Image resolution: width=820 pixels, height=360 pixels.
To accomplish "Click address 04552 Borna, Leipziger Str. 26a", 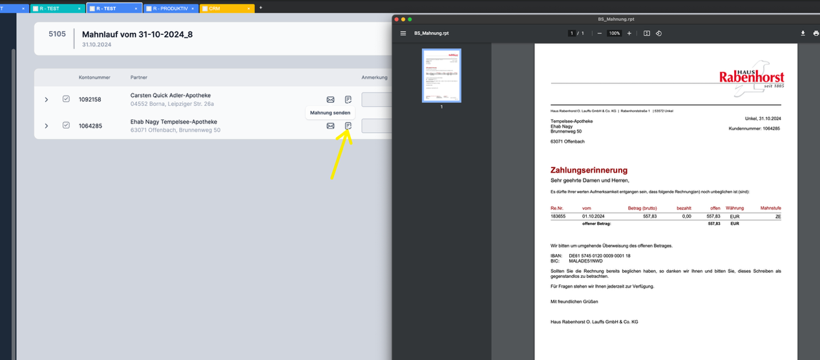I will (172, 104).
